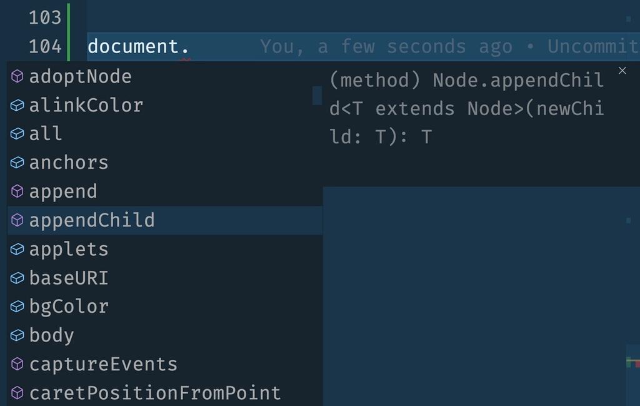Click the property icon beside anchors
The height and width of the screenshot is (406, 640).
pyautogui.click(x=17, y=163)
